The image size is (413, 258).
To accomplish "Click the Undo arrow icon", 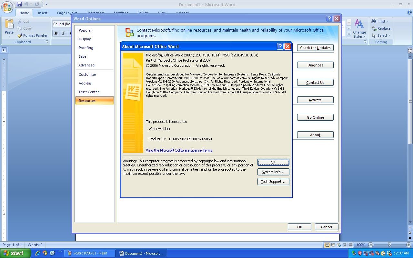I will [x=26, y=4].
